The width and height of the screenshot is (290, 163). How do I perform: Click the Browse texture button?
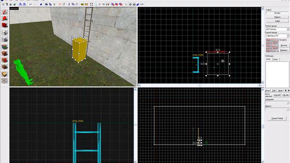284,45
